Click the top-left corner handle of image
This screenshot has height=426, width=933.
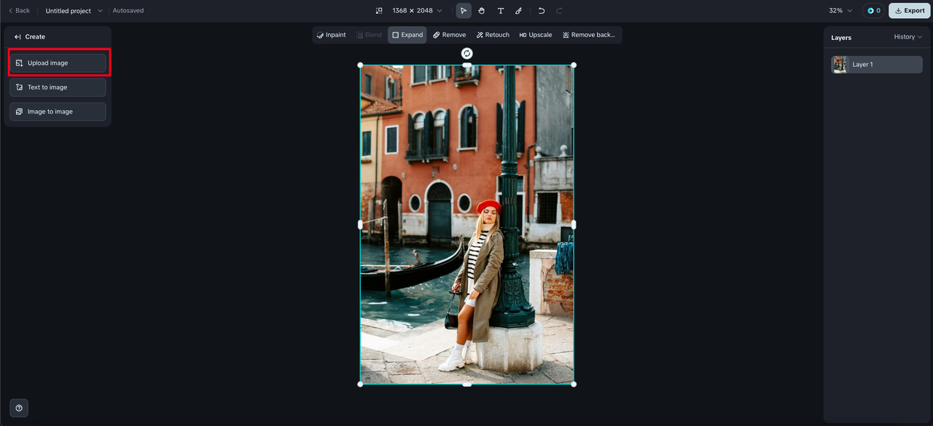(x=360, y=66)
